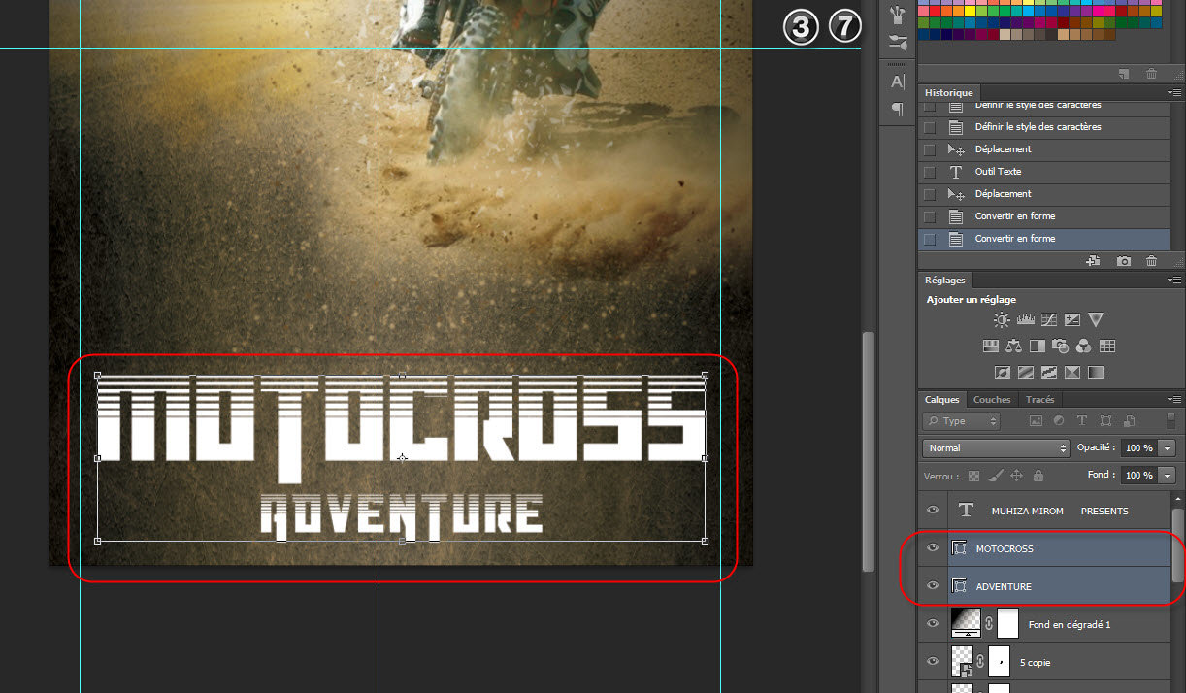Add a Threshold adjustment
This screenshot has width=1186, height=693.
pos(1049,373)
